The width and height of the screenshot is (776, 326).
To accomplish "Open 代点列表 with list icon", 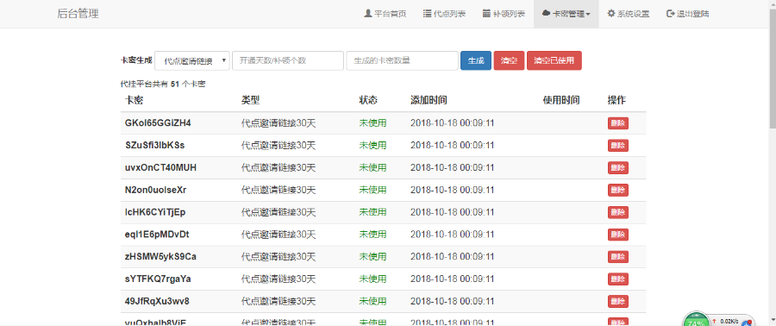I will [x=444, y=14].
